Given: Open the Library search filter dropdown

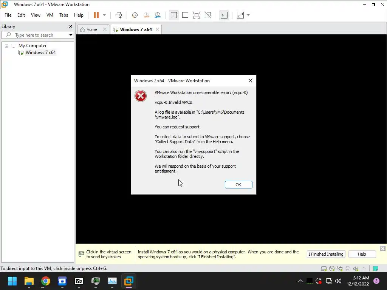Looking at the screenshot, I should (71, 35).
